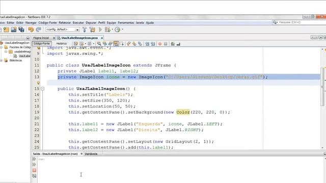326x183 pixels.
Task: Open the Exibir menu
Action: tap(20, 22)
